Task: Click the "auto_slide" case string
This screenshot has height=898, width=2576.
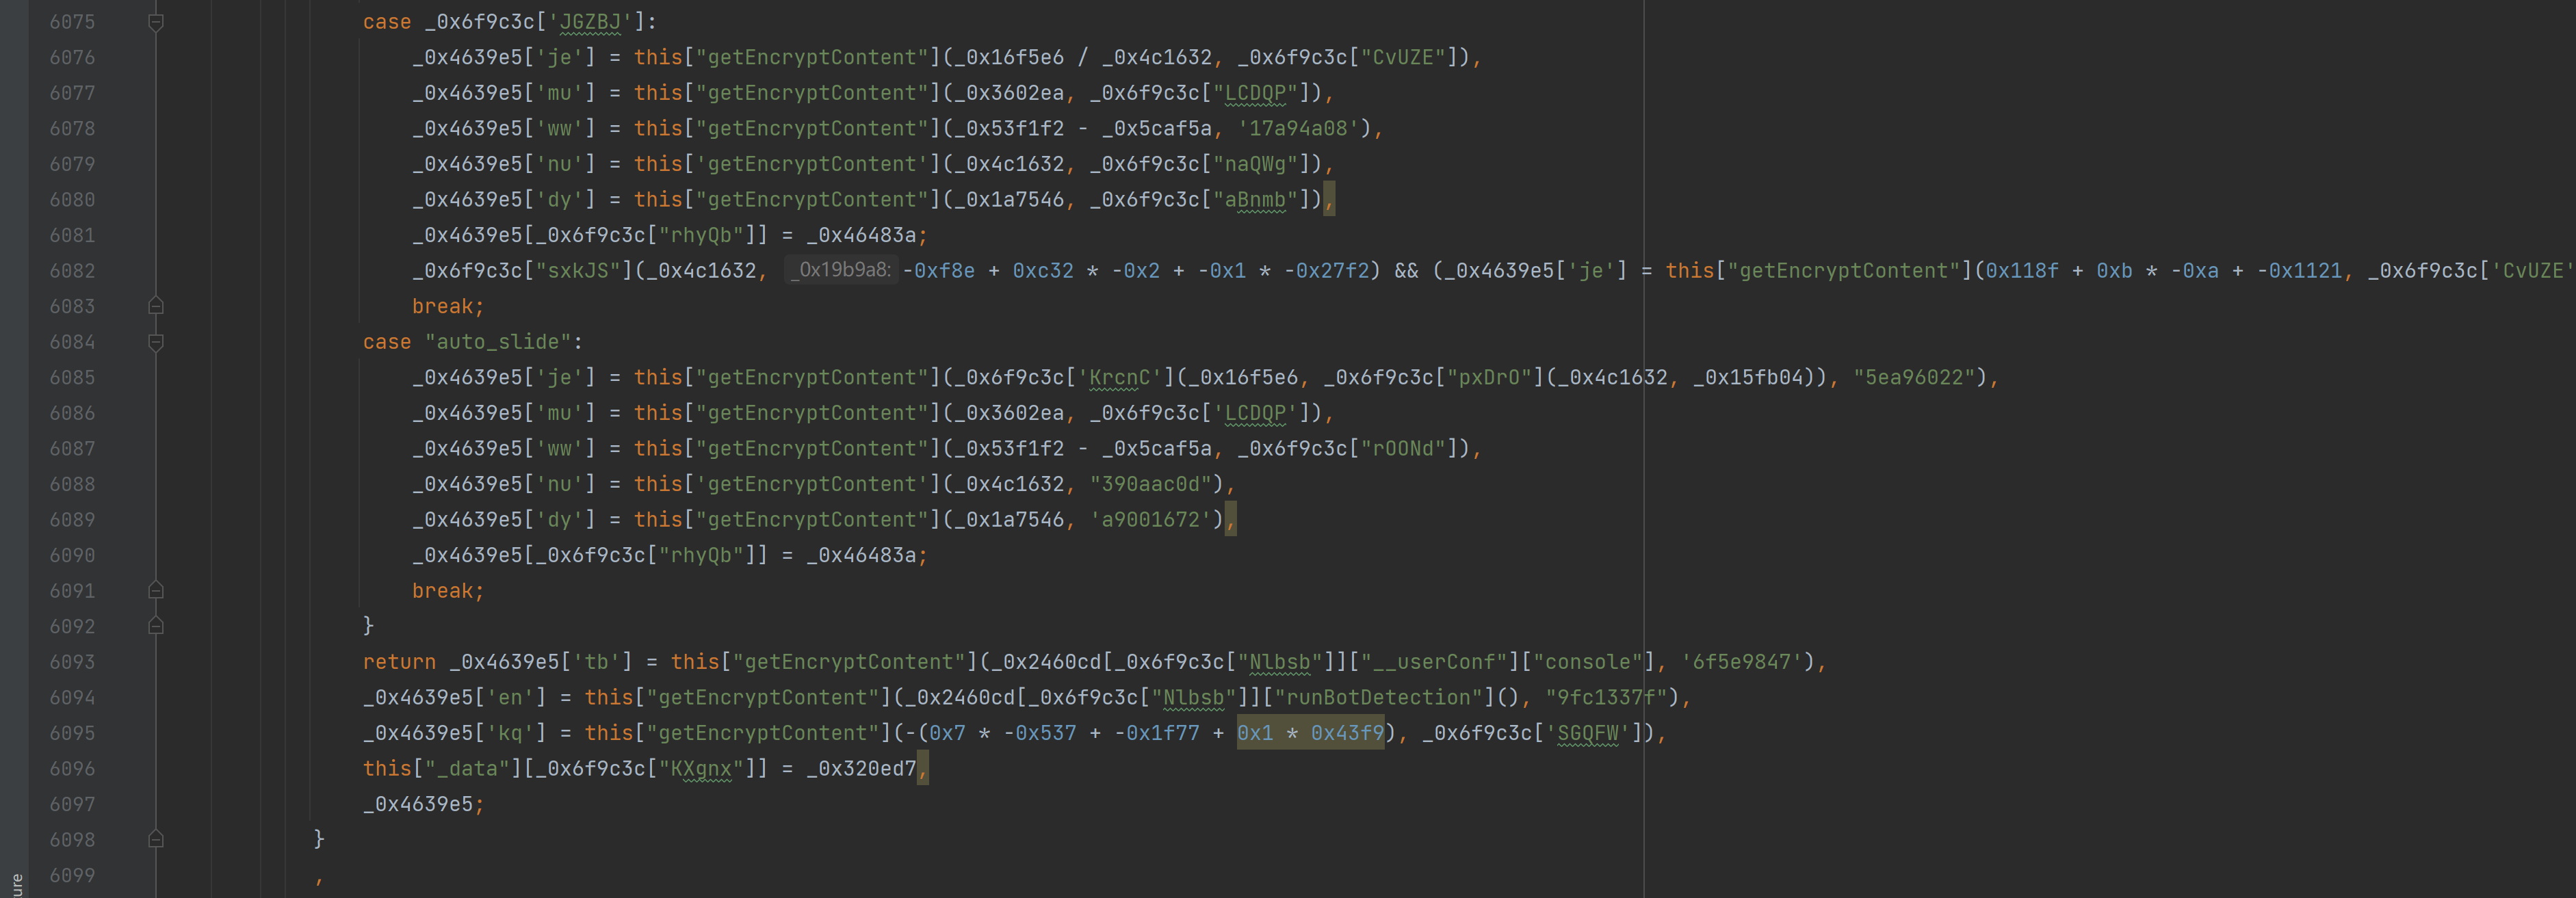Action: [x=498, y=342]
